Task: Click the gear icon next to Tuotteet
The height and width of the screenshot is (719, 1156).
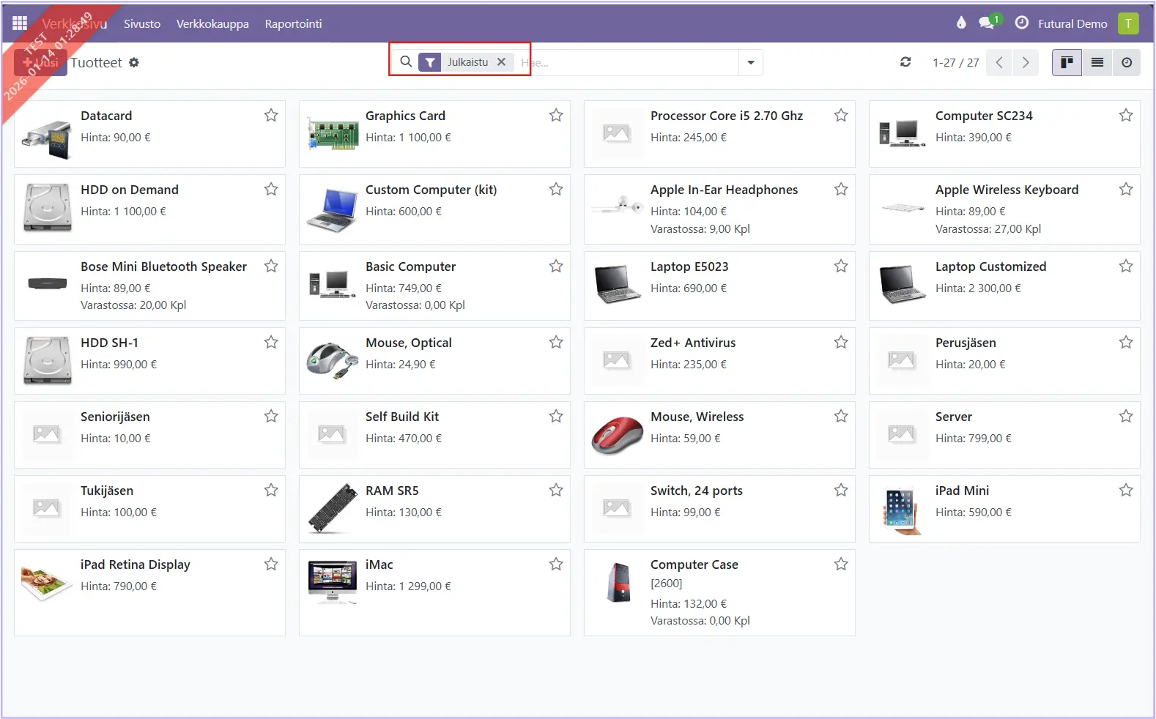Action: (134, 63)
